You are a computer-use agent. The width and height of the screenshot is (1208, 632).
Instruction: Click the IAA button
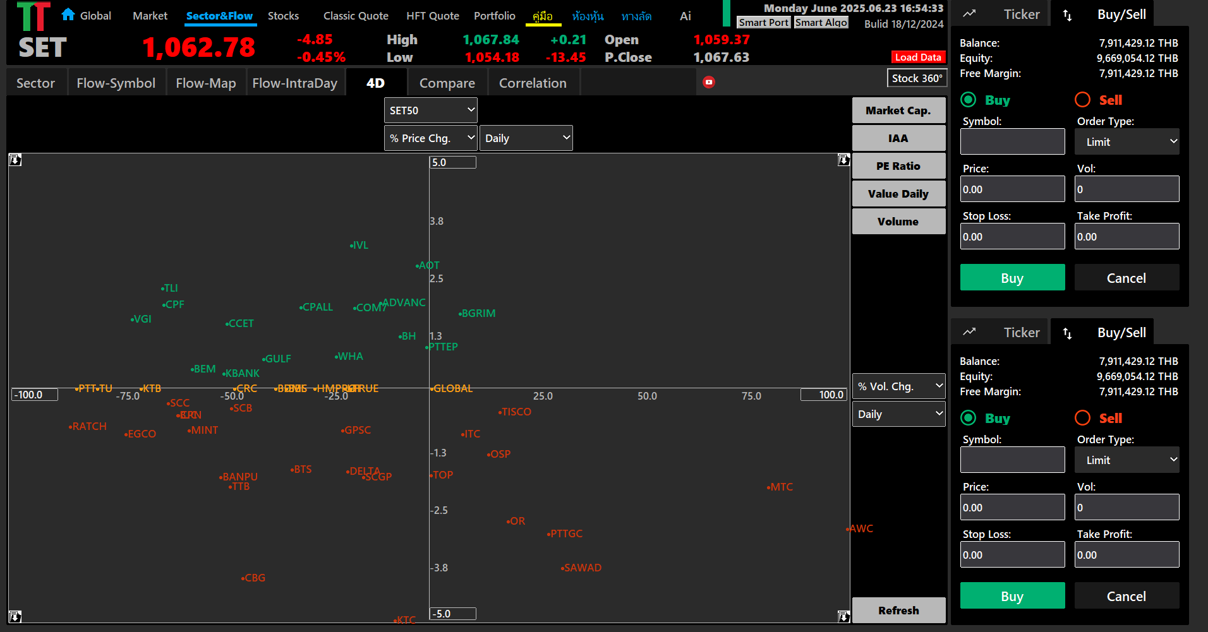click(898, 138)
